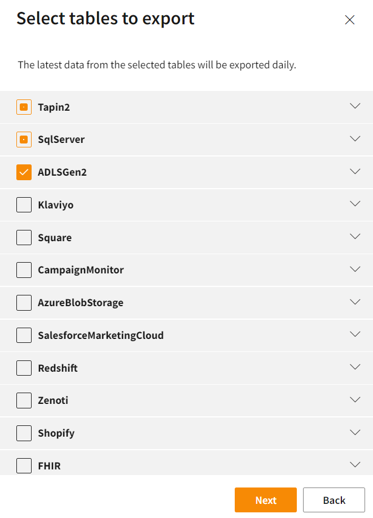Close the Select tables to export dialog
Image resolution: width=373 pixels, height=518 pixels.
coord(350,20)
